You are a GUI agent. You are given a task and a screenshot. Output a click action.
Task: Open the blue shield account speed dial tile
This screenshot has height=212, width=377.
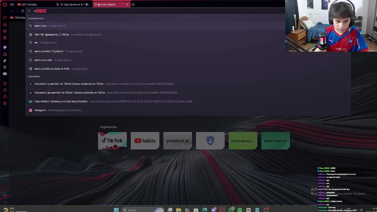210,141
